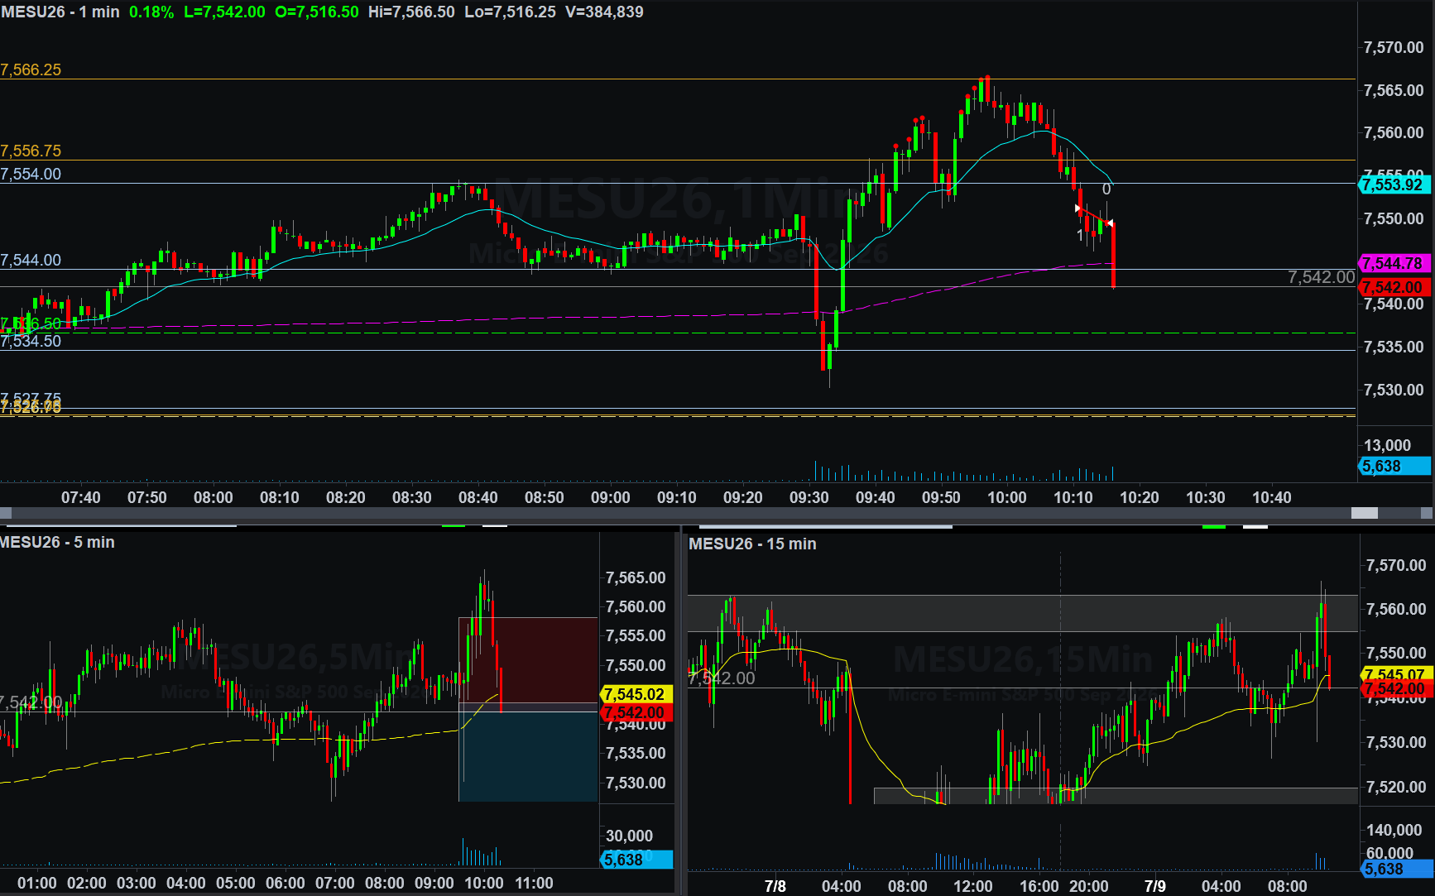Click the yellow 7,545.02 price tag on 5 min chart

(635, 694)
